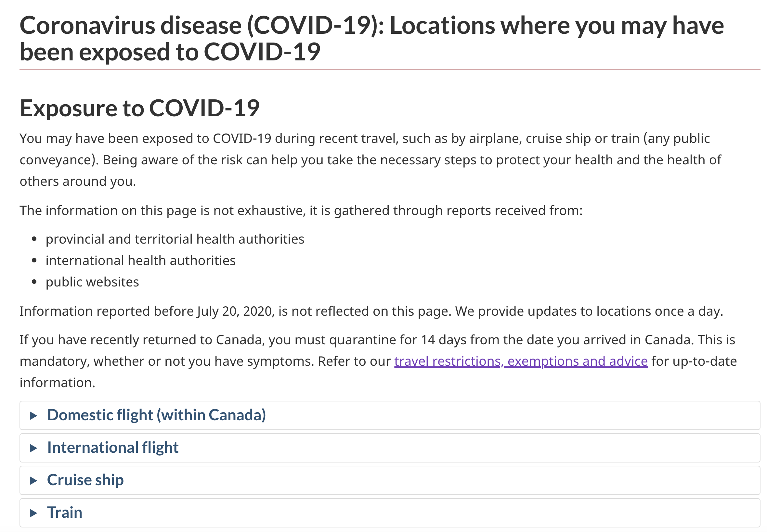Click the provincial and territorial health authorities item
This screenshot has width=767, height=532.
[175, 239]
